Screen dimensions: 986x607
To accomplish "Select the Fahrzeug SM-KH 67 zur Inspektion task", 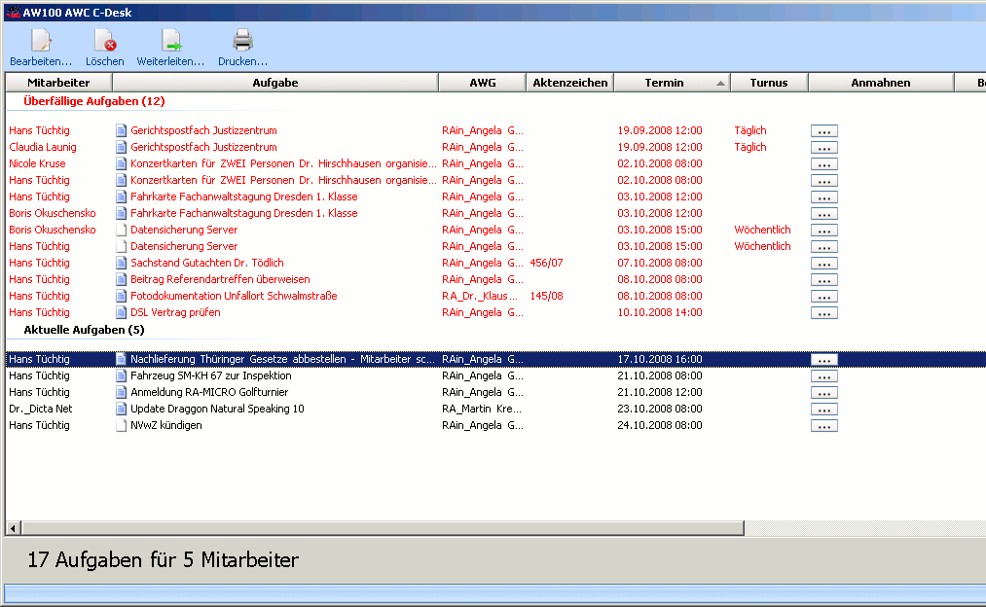I will tap(210, 376).
